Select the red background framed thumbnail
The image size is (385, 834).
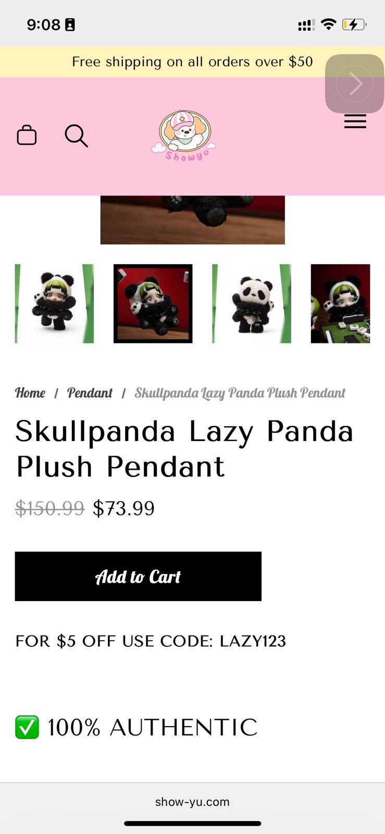[x=153, y=303]
